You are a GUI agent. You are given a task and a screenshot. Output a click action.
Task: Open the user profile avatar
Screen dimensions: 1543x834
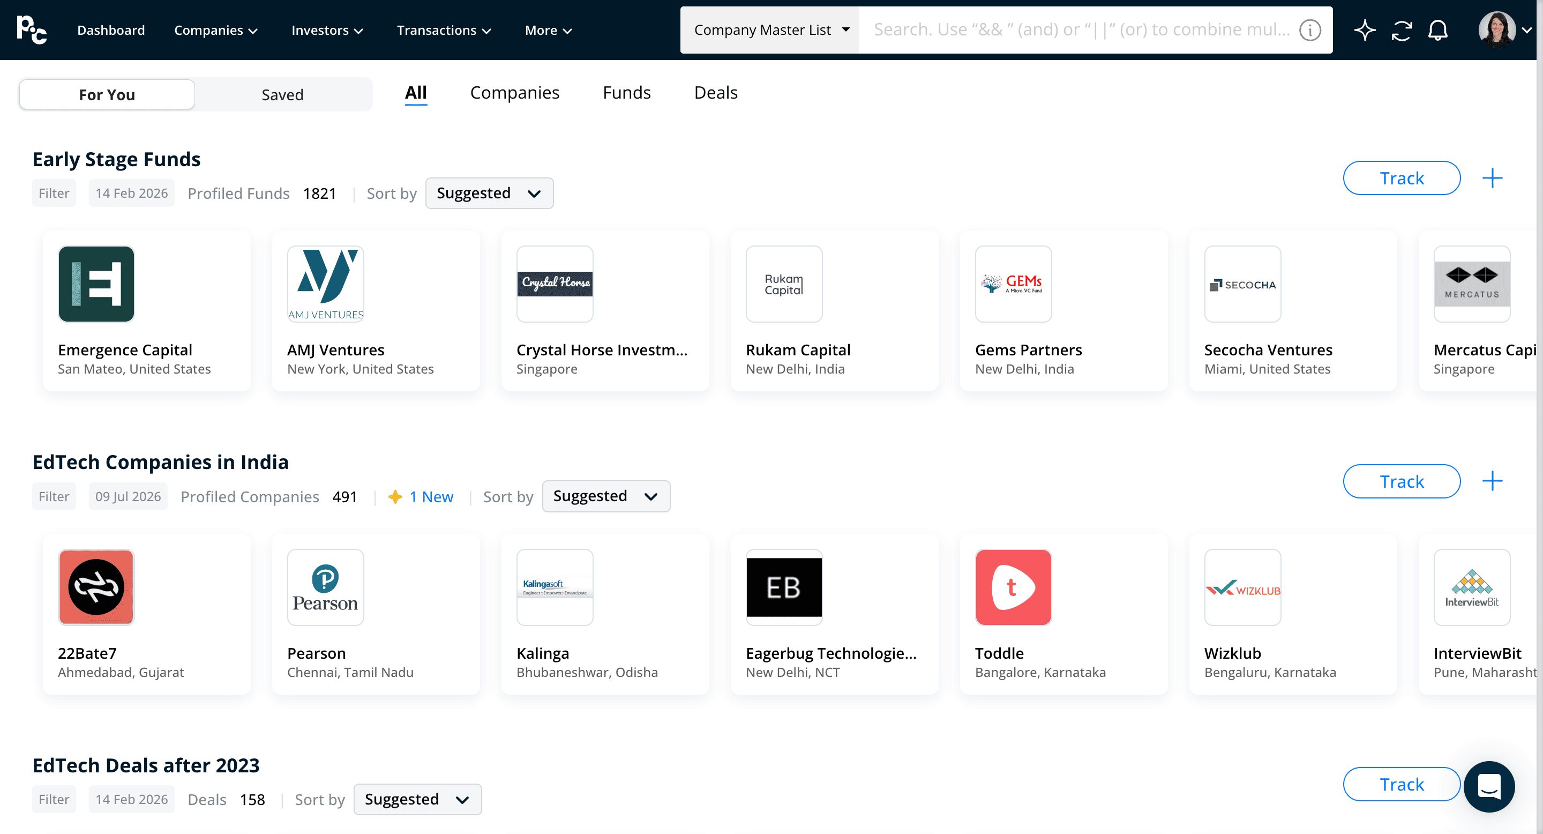pyautogui.click(x=1496, y=29)
